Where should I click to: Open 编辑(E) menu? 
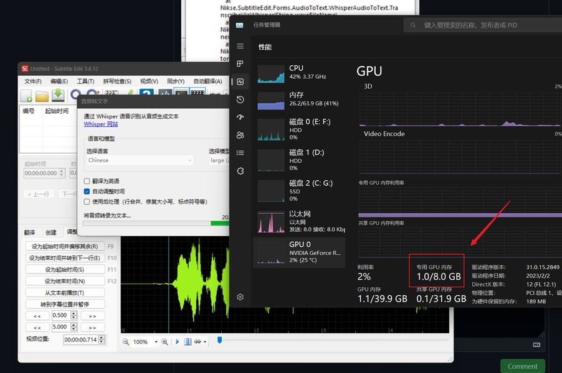pyautogui.click(x=59, y=81)
